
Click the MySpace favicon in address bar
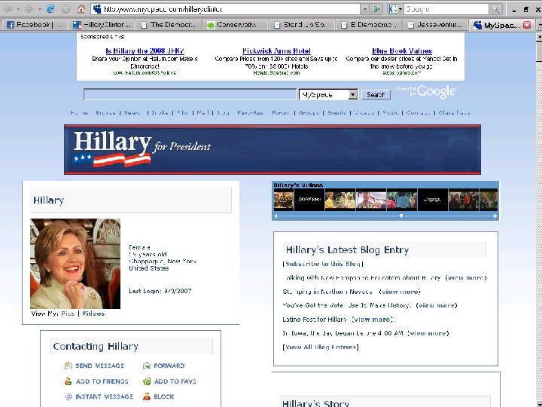97,9
